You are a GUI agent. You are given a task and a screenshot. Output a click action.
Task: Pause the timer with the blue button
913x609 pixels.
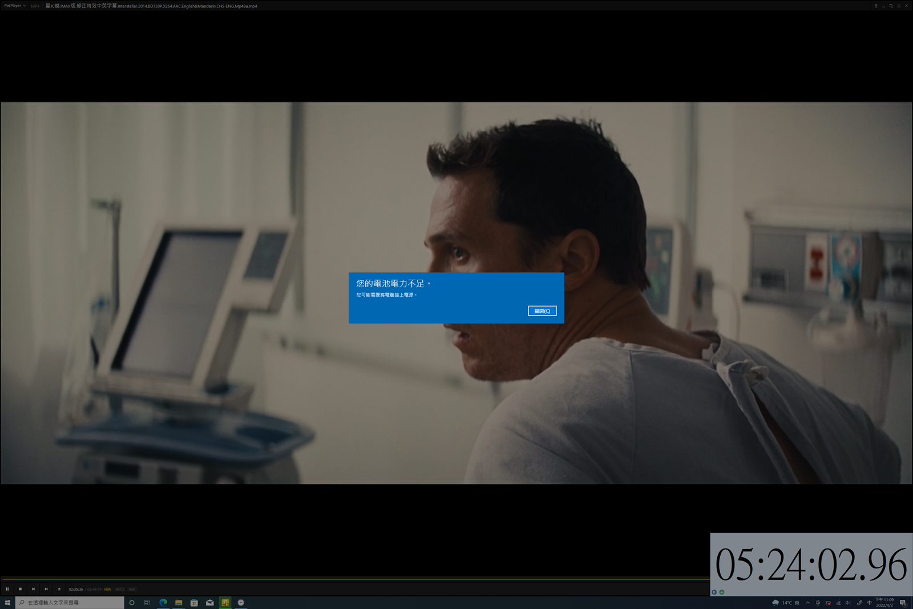pyautogui.click(x=714, y=592)
